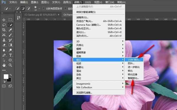Select the Move tool
Image resolution: width=177 pixels, height=110 pixels.
4,20
